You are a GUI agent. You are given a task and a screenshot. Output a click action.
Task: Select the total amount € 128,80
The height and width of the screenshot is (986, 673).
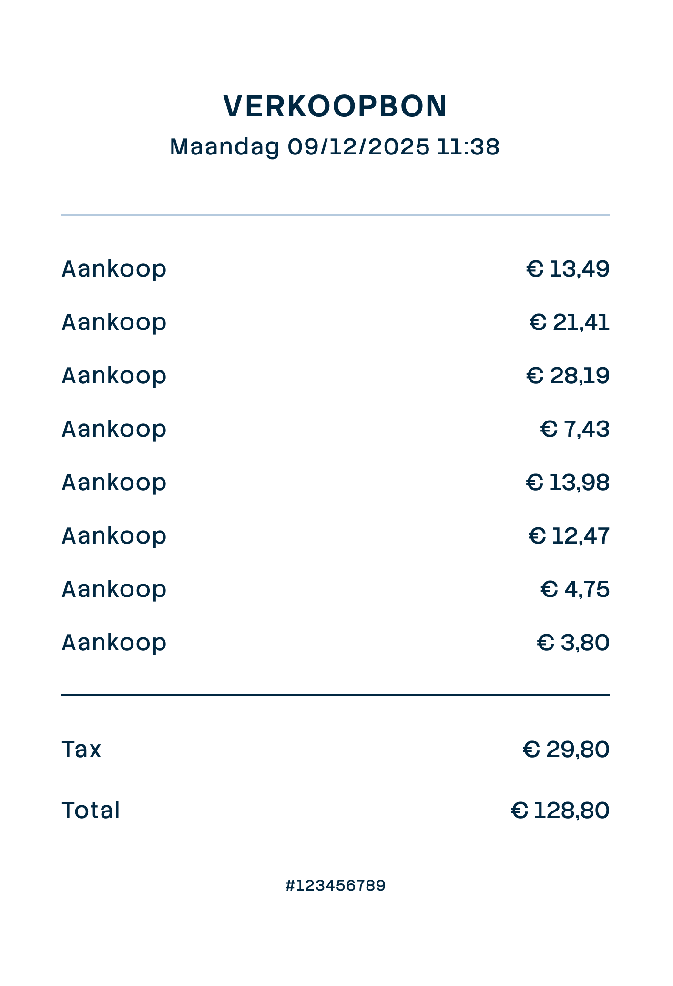[560, 811]
